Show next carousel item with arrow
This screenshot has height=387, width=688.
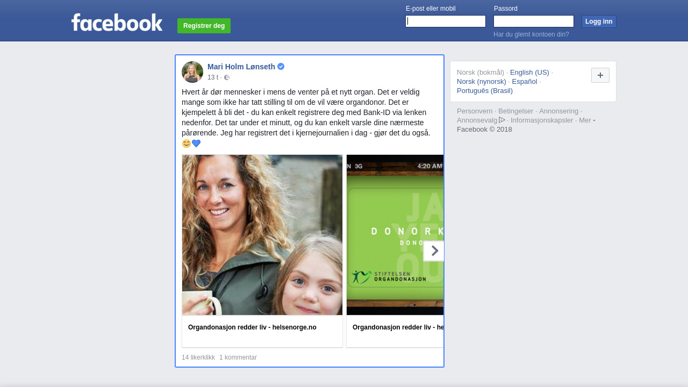[434, 251]
